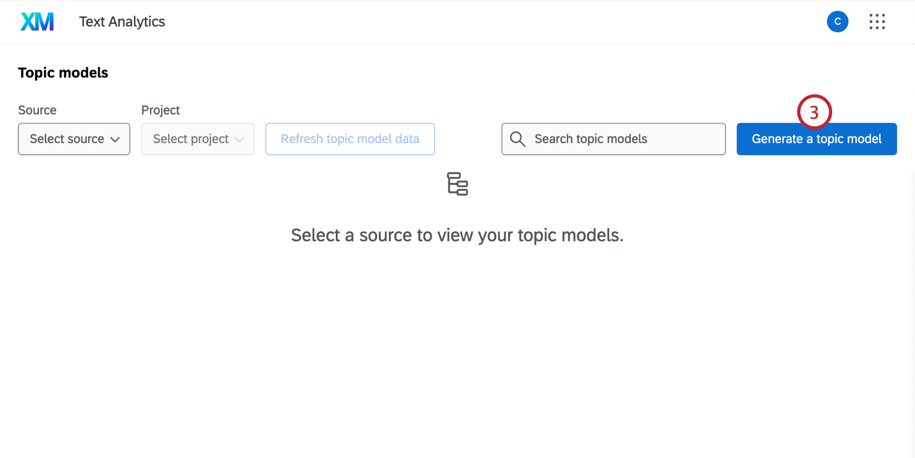The image size is (915, 458).
Task: Click the Source field label
Action: coord(37,110)
